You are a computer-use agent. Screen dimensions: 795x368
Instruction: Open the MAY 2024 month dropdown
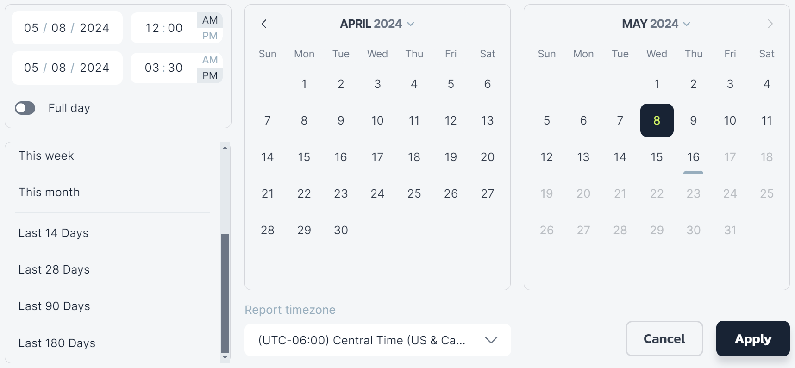pyautogui.click(x=656, y=24)
